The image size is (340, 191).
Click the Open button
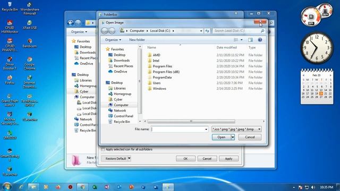[222, 137]
